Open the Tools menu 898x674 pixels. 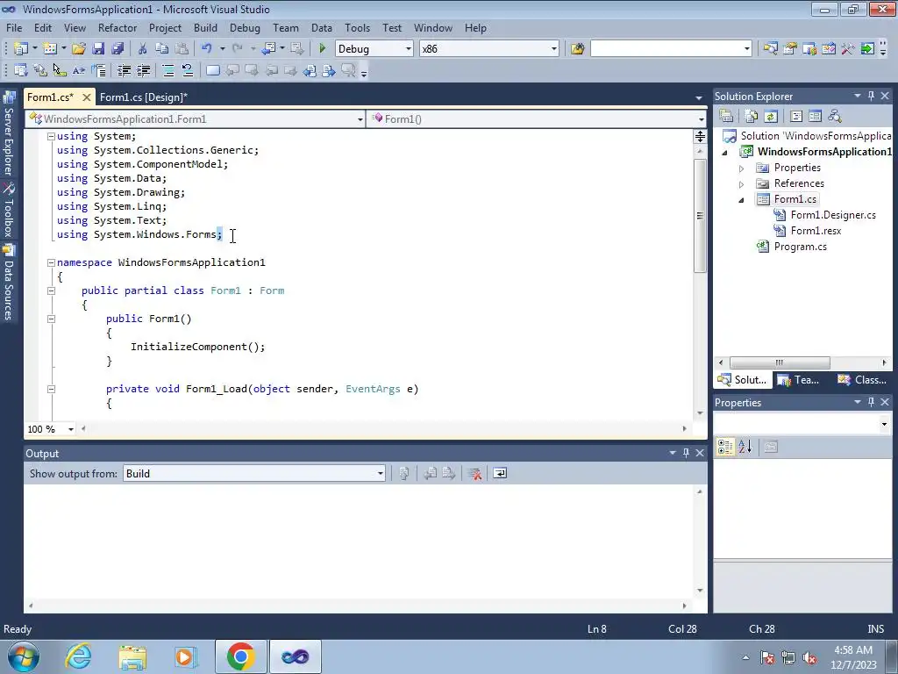pos(357,27)
